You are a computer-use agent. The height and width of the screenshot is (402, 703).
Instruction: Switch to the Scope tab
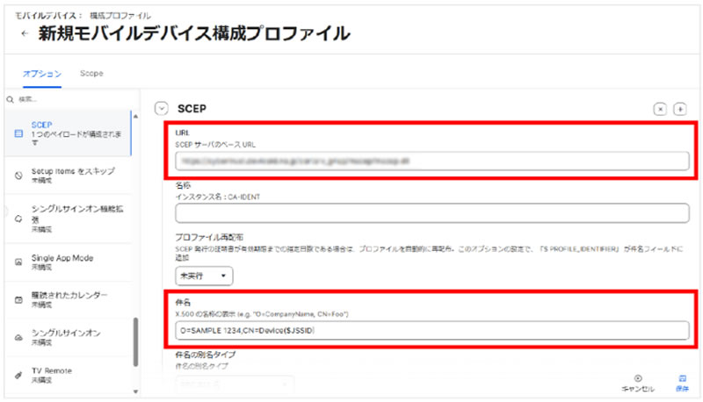91,74
